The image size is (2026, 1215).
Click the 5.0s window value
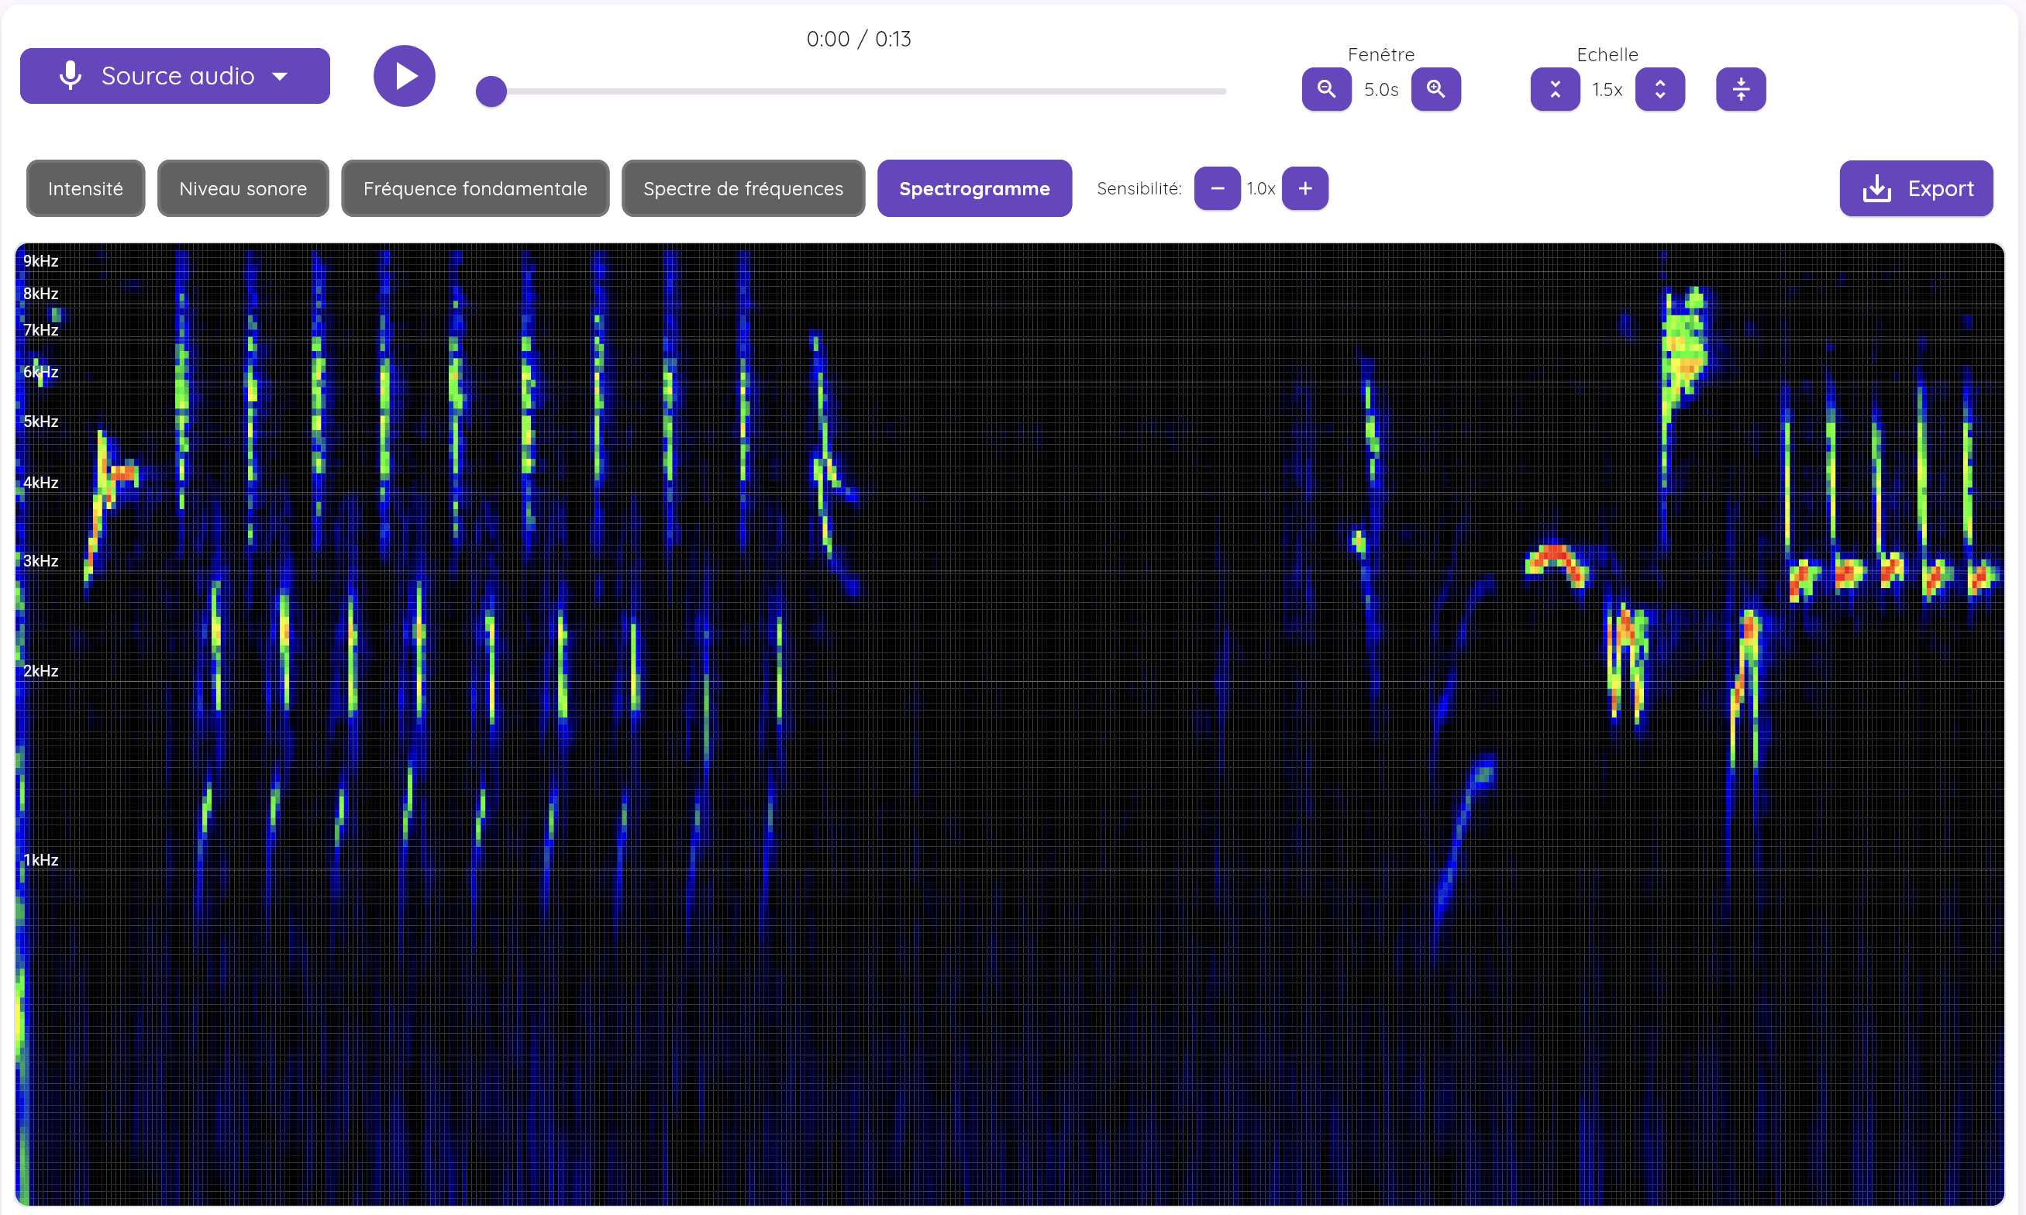(1381, 89)
